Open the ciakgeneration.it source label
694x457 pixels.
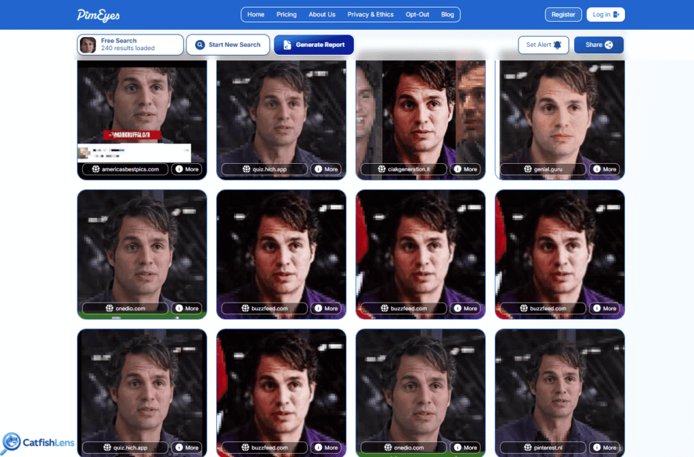point(404,169)
